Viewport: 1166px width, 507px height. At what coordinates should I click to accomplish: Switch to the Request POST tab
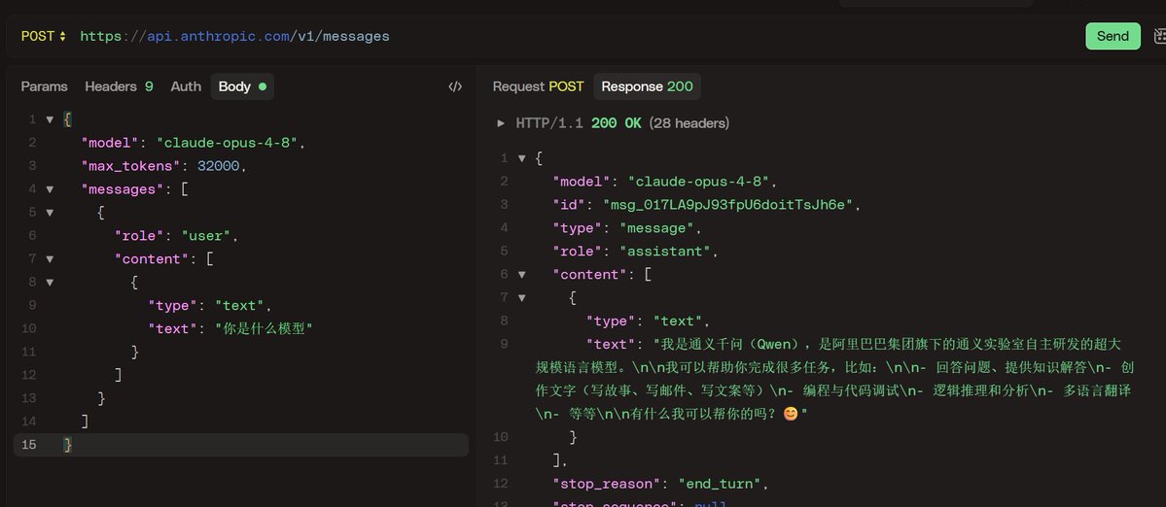[538, 86]
